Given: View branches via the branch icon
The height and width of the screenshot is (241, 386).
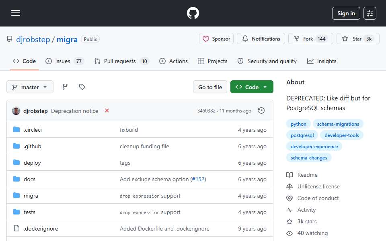Looking at the screenshot, I should coord(65,87).
